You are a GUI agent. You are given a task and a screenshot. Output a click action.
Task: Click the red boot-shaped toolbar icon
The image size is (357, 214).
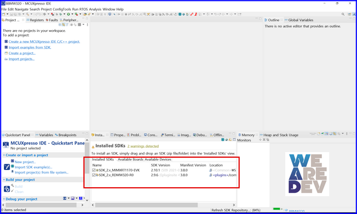coord(196,14)
